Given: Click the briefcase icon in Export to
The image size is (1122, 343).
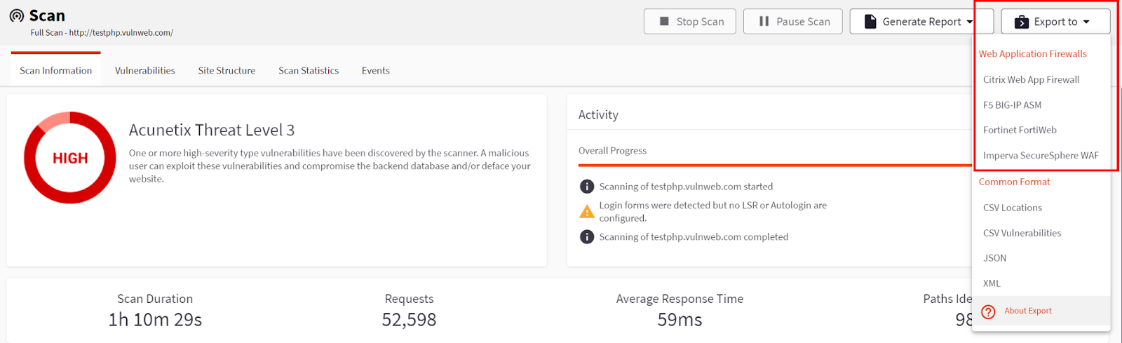Looking at the screenshot, I should [x=1022, y=22].
